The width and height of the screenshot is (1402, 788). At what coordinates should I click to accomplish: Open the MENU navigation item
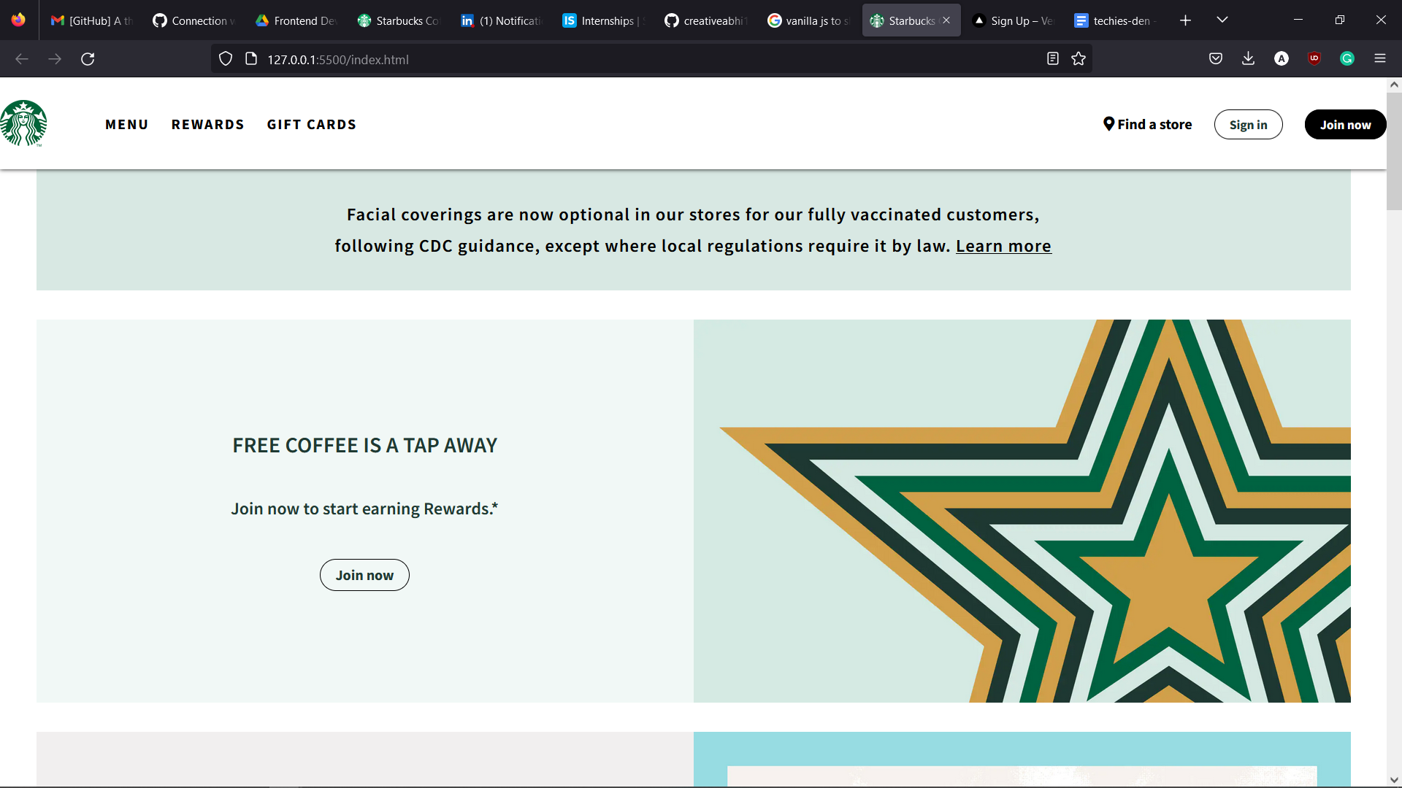[126, 125]
